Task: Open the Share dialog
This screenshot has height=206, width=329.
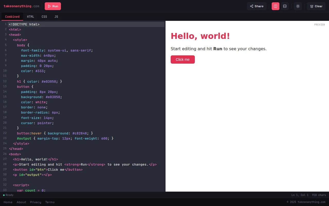Action: coord(257,6)
